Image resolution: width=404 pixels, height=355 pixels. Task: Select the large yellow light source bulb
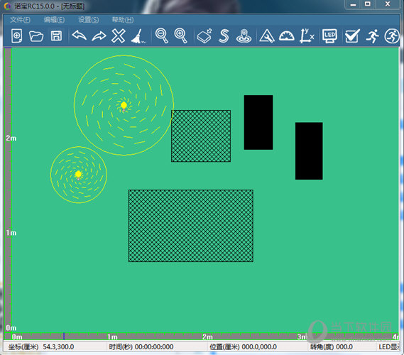[124, 106]
